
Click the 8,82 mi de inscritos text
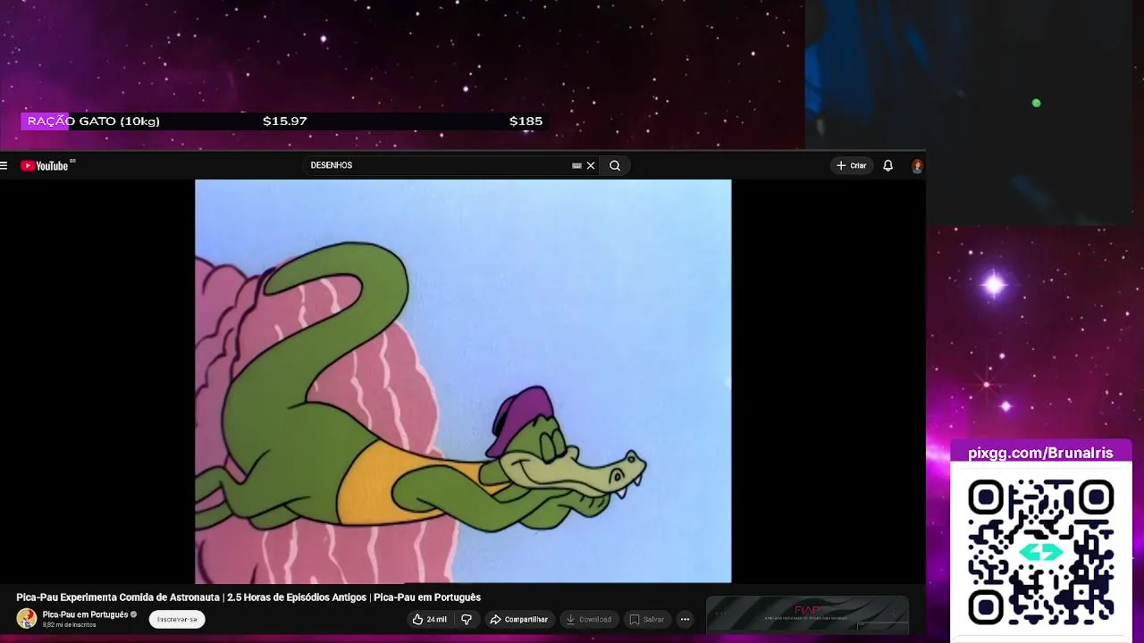pos(69,625)
